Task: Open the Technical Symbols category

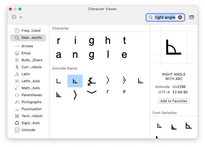Action: (28, 116)
